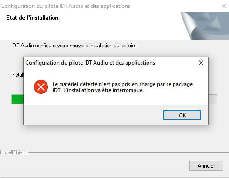Click the green filled progress bar portion

(x=17, y=99)
